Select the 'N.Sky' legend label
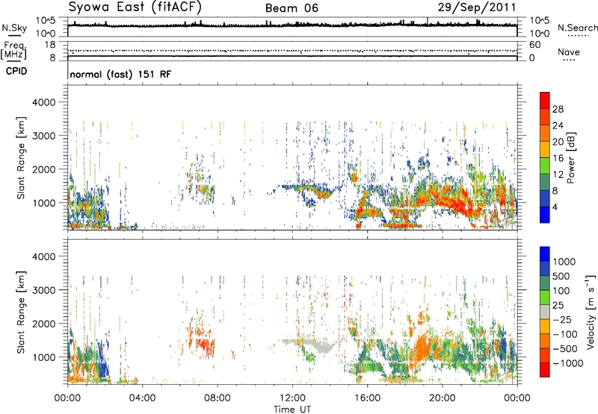Viewport: 598px width, 414px height. [x=14, y=28]
